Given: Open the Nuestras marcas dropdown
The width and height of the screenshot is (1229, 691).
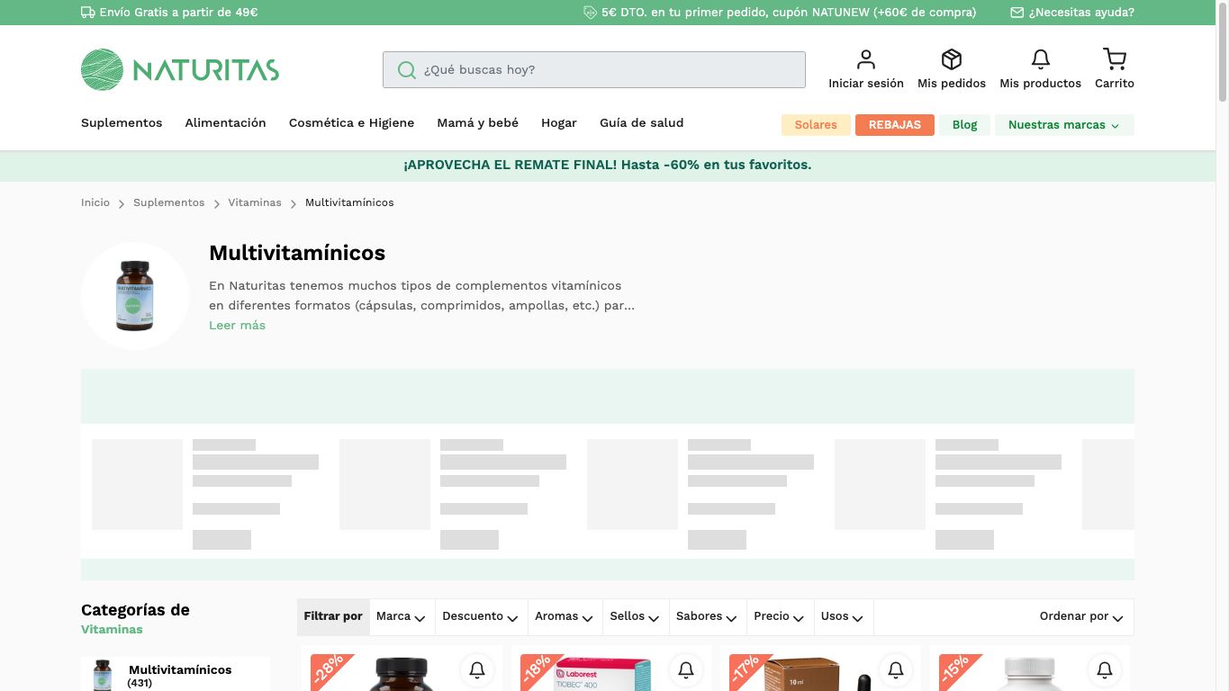Looking at the screenshot, I should (x=1064, y=125).
